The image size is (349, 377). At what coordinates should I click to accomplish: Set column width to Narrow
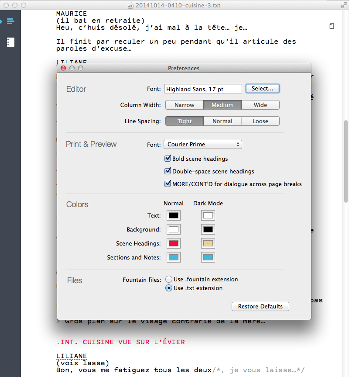(184, 105)
